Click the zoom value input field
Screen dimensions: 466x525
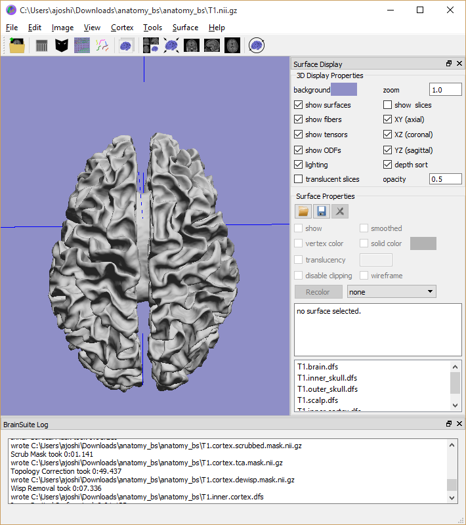[445, 90]
